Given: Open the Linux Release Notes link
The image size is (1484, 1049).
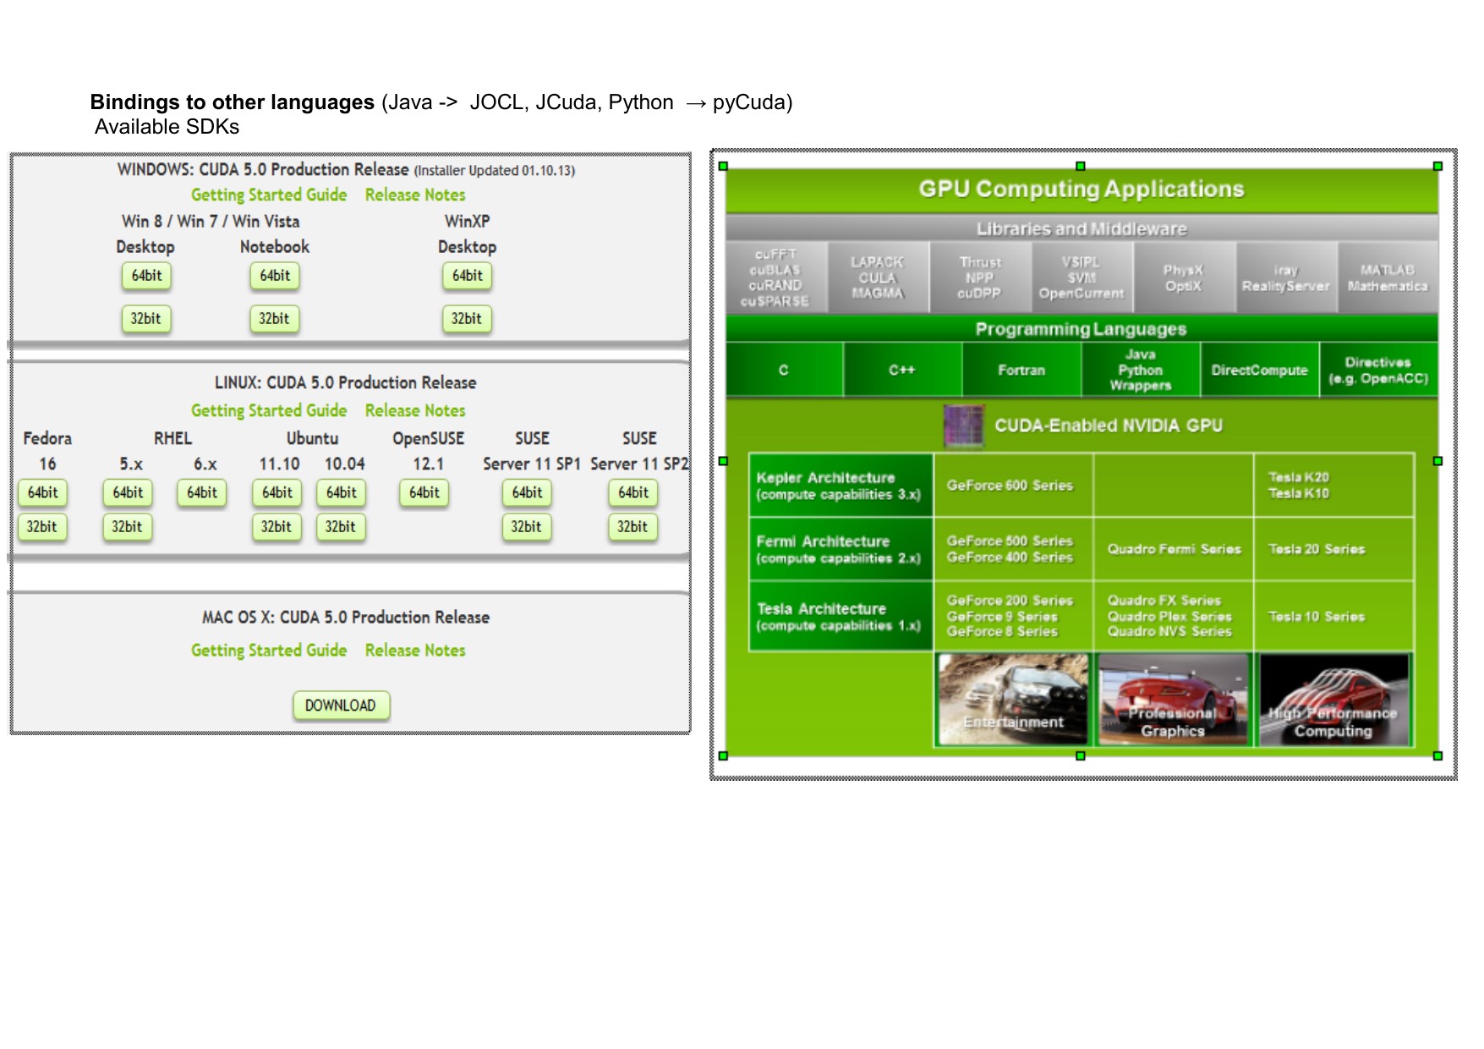Looking at the screenshot, I should [x=415, y=410].
